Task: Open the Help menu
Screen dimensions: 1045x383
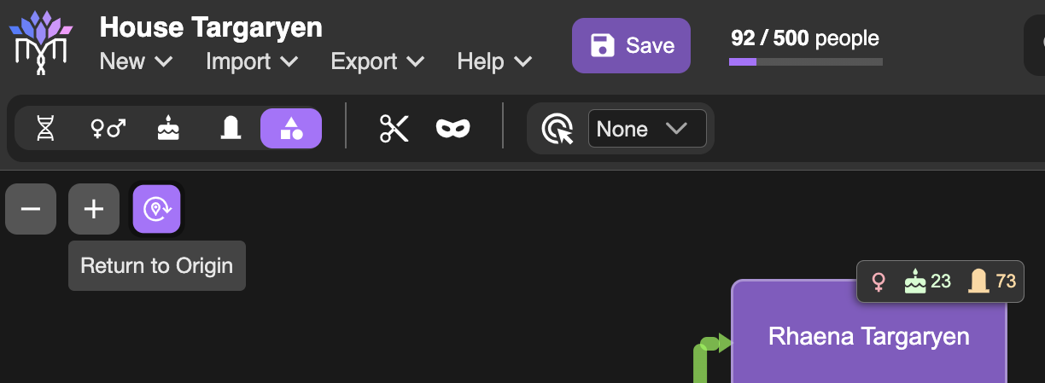Action: click(495, 61)
